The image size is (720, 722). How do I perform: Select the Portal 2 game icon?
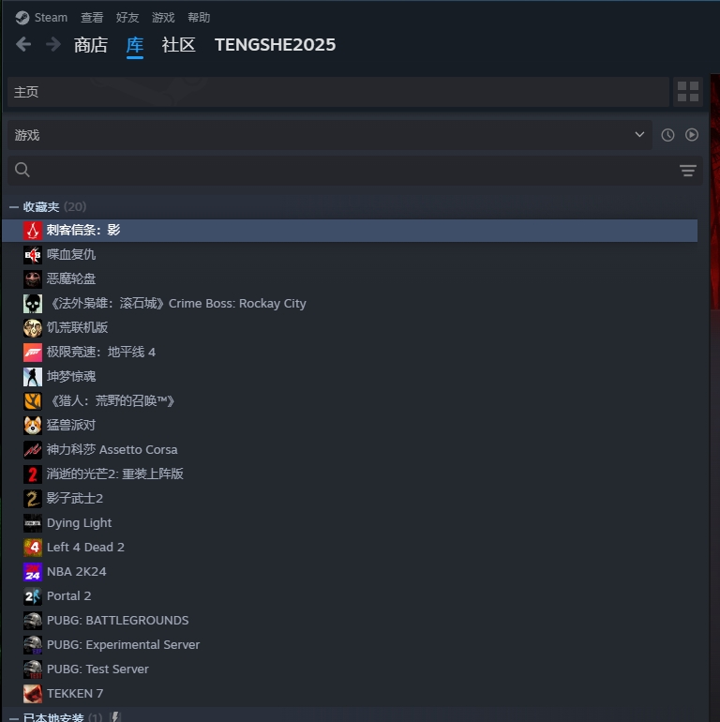[33, 596]
